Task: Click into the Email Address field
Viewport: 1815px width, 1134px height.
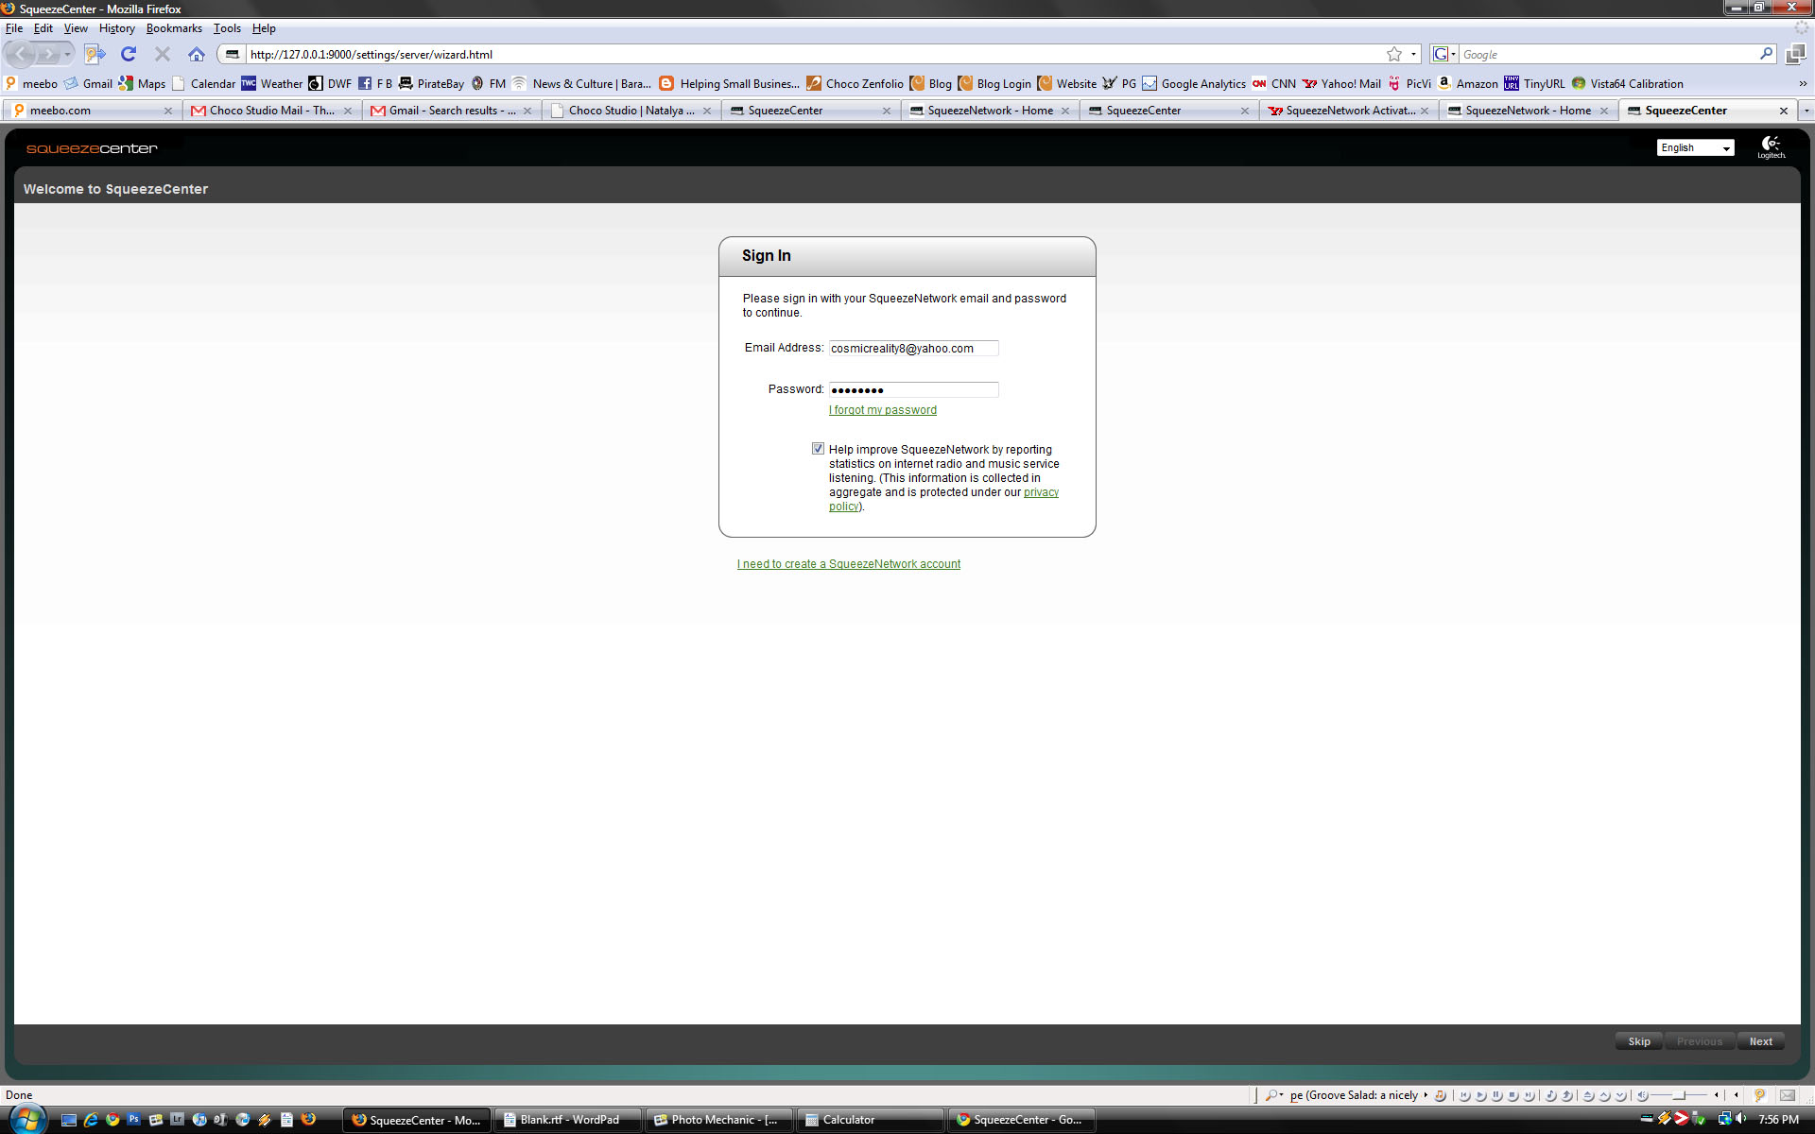Action: pos(912,349)
